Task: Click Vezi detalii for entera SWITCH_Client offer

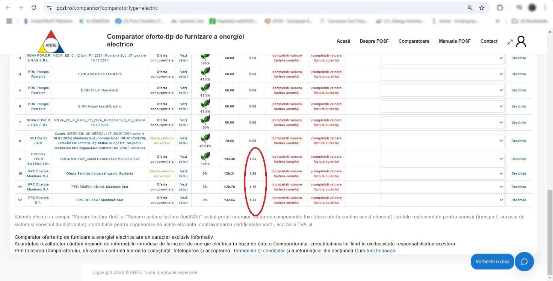Action: 183,159
